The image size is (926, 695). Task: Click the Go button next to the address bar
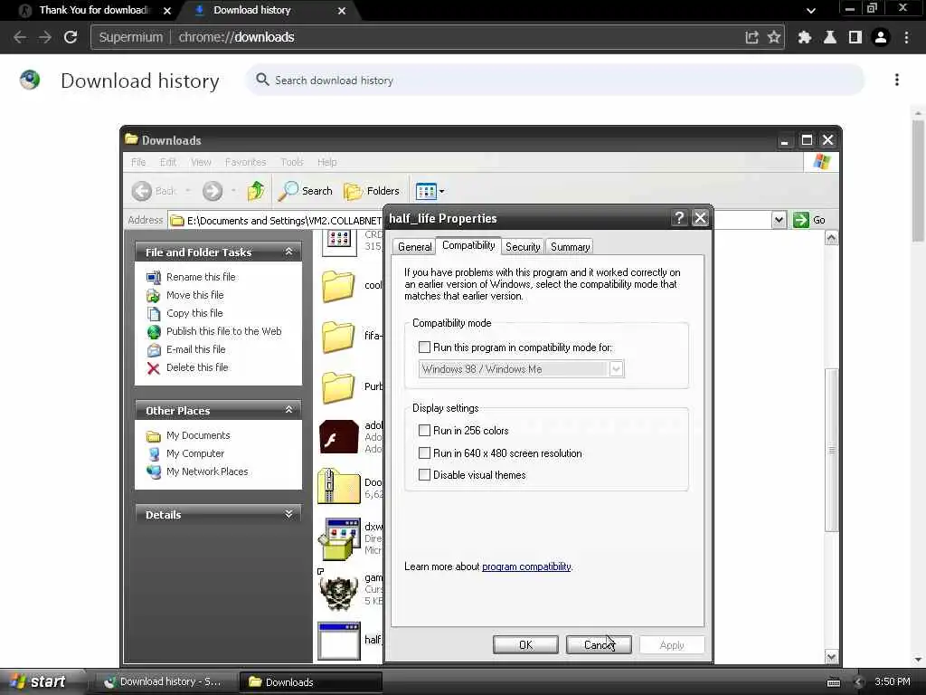pyautogui.click(x=809, y=220)
